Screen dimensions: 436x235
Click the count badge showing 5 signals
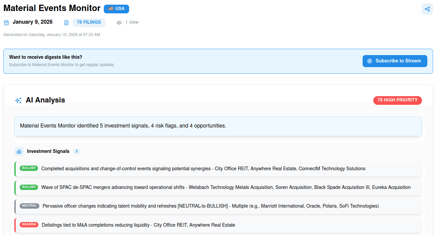coord(76,151)
